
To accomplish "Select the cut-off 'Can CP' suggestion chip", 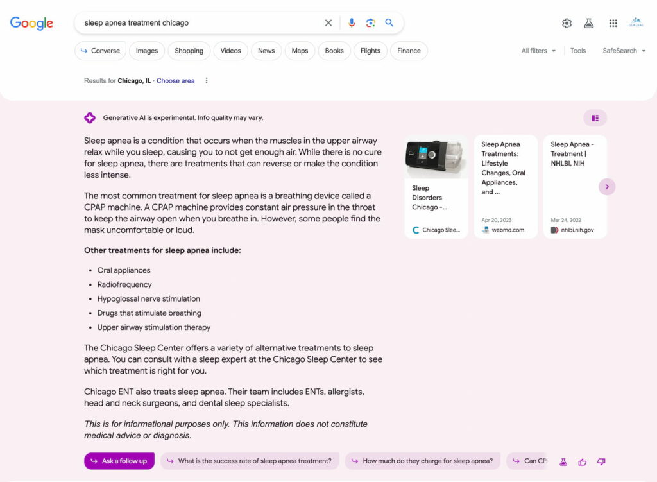I will (527, 461).
